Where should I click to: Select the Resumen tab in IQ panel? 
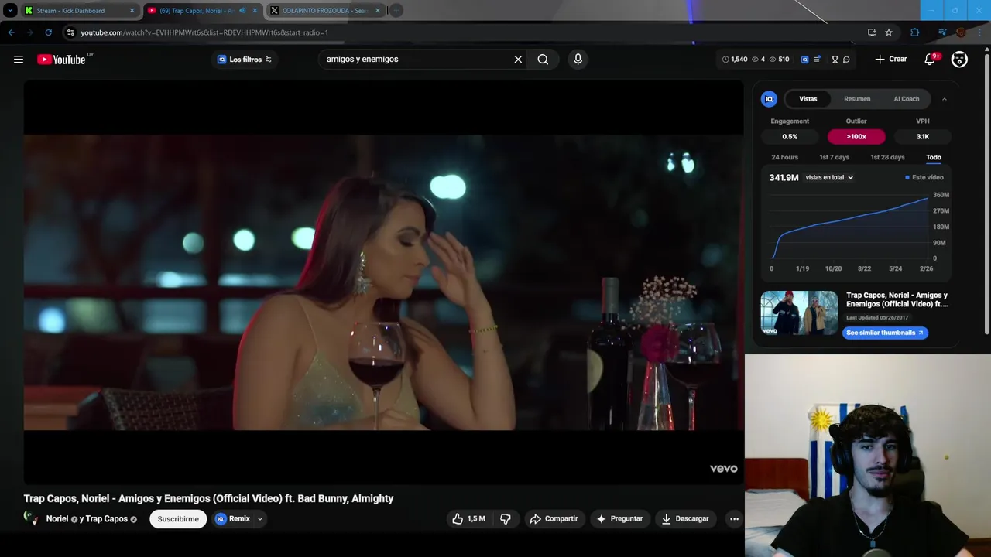tap(857, 99)
